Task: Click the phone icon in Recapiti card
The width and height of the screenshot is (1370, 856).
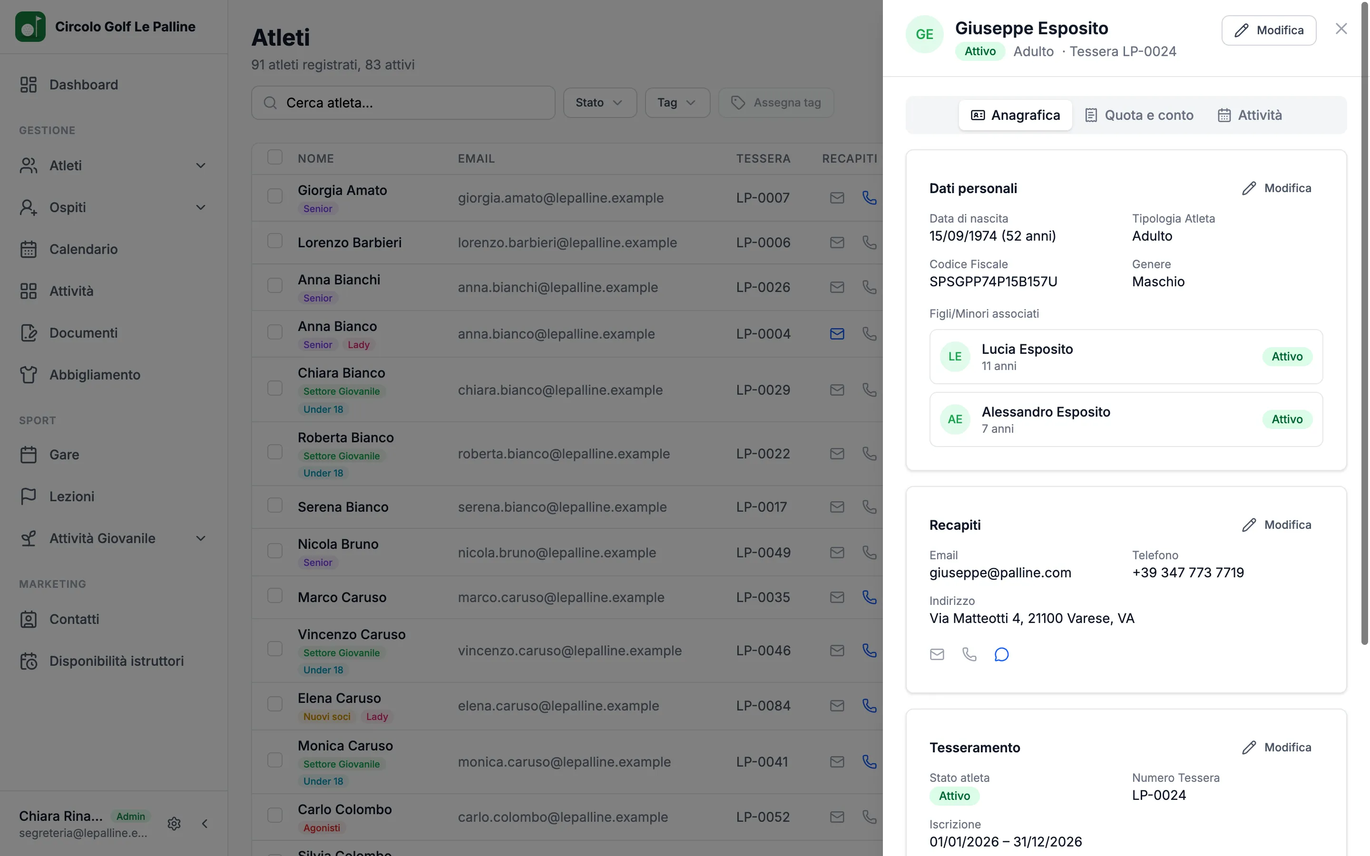Action: 969,654
